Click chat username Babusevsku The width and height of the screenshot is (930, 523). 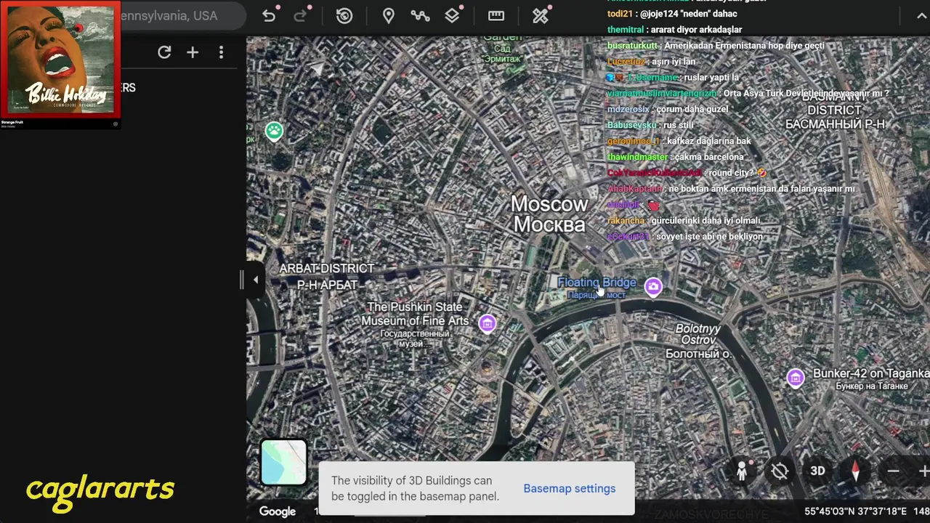point(632,125)
